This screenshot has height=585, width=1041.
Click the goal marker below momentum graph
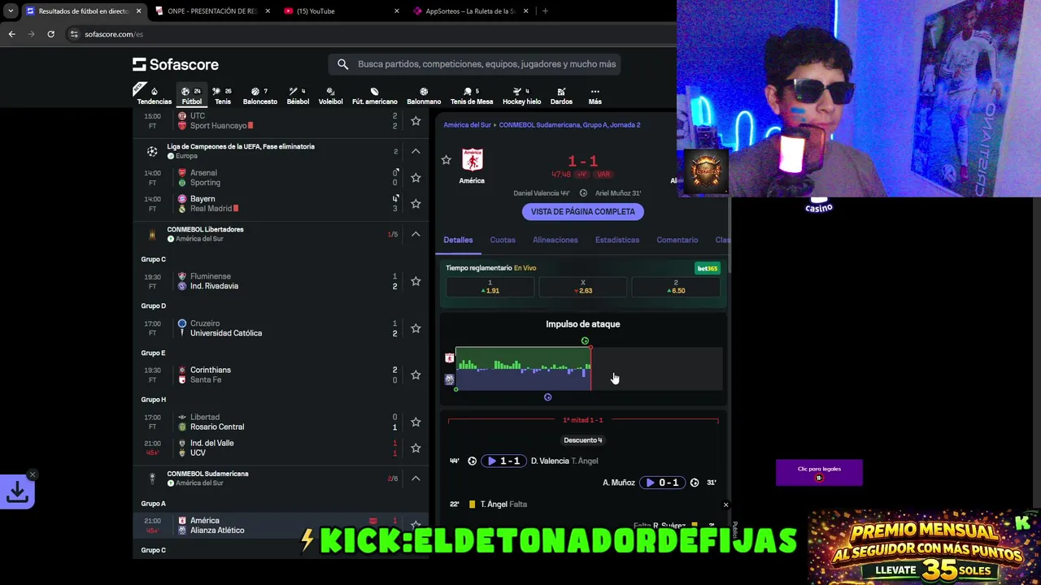tap(547, 397)
